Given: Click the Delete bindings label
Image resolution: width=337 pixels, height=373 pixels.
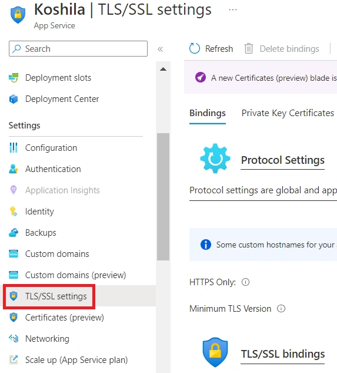Looking at the screenshot, I should point(289,49).
